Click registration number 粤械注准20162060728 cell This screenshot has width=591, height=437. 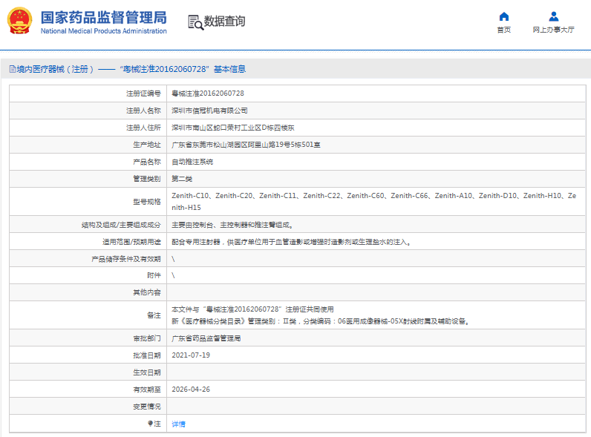point(207,93)
